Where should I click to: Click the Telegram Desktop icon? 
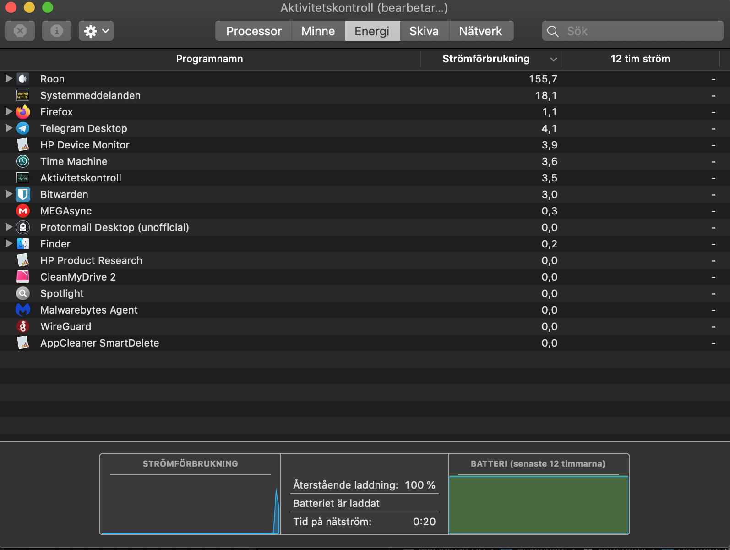[x=23, y=128]
